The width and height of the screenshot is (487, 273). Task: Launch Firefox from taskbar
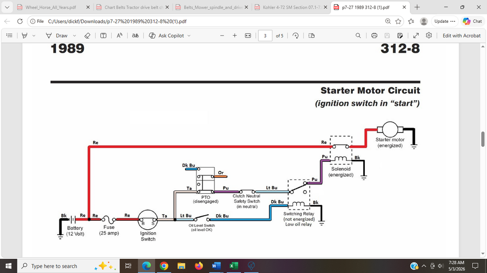click(x=199, y=266)
